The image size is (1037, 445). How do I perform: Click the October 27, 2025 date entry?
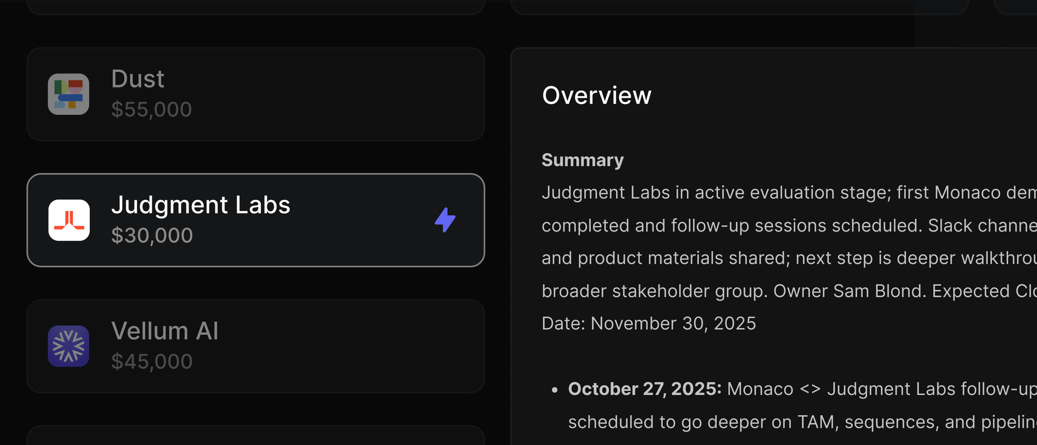point(644,389)
